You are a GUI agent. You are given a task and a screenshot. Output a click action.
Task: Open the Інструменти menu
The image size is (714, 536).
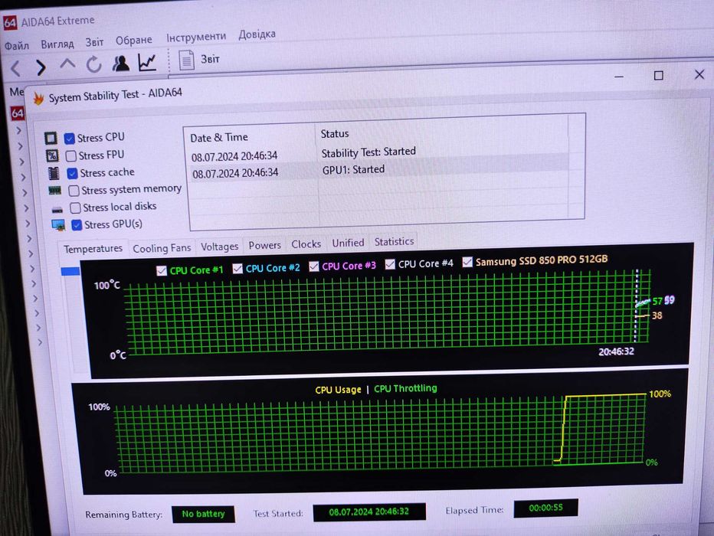point(196,37)
